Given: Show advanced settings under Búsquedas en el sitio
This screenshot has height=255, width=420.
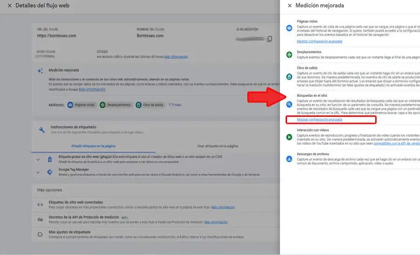Looking at the screenshot, I should tap(319, 120).
